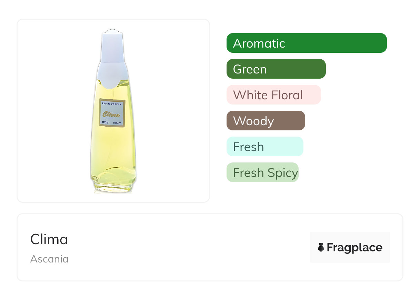Click the Fragplace perfume icon in logo
This screenshot has width=420, height=298.
321,247
